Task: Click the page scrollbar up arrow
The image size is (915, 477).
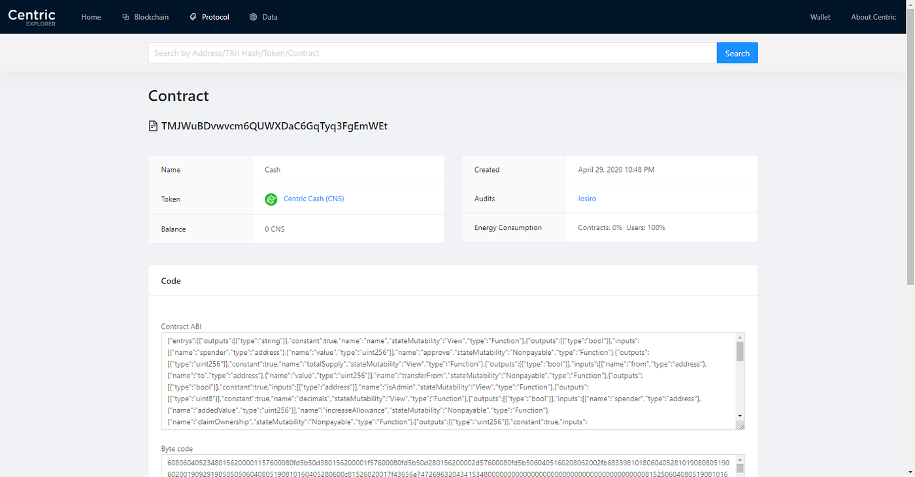Action: click(910, 4)
